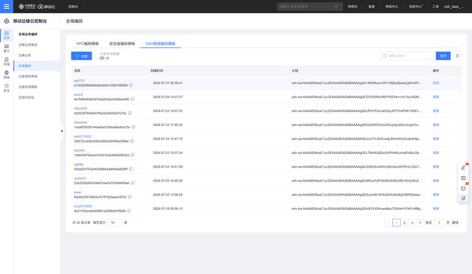Viewport: 472px width, 274px height.
Task: Switch to the 安全组编排模板 tab
Action: [x=122, y=44]
